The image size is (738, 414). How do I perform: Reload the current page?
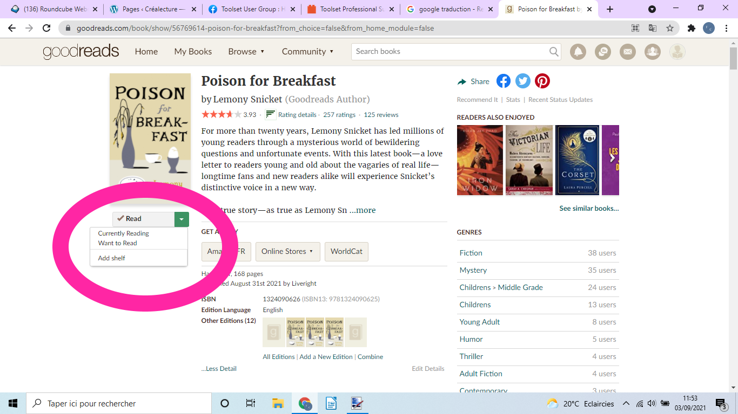pyautogui.click(x=46, y=28)
